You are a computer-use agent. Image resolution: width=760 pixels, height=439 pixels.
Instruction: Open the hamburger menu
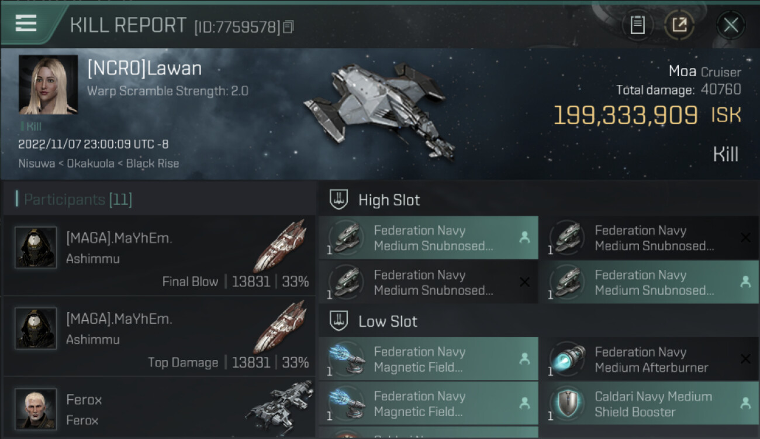click(x=26, y=23)
